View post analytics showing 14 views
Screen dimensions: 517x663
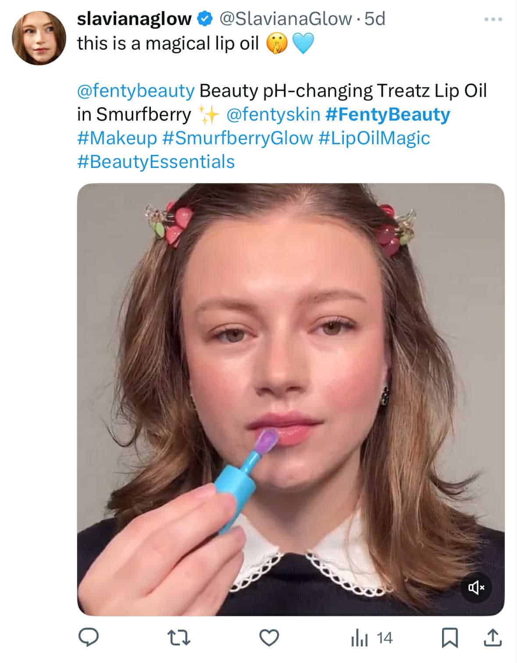pos(371,638)
